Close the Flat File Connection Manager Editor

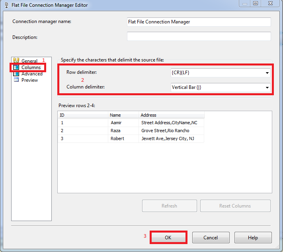(270, 3)
